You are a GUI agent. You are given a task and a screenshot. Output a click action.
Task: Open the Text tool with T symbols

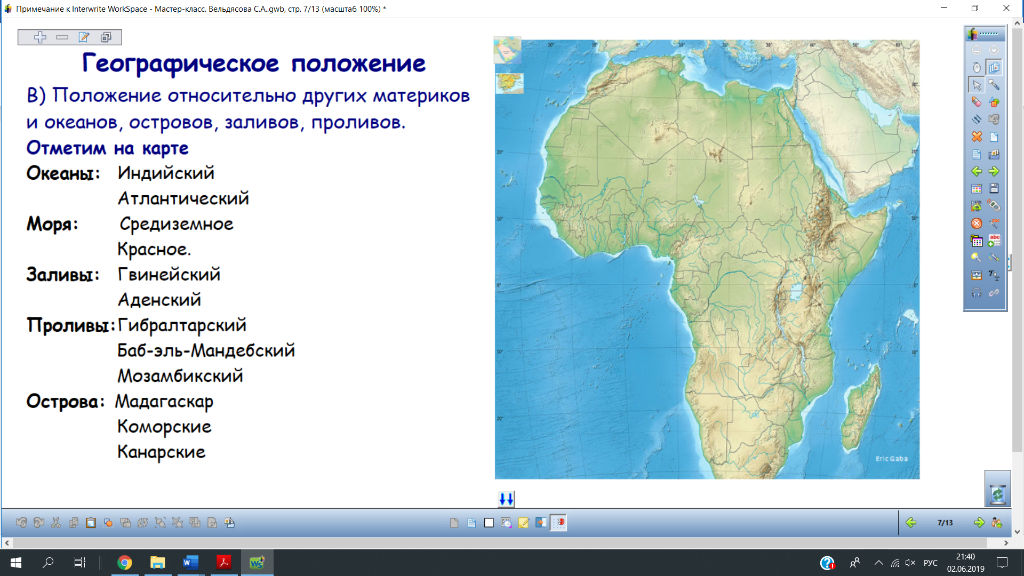[994, 275]
